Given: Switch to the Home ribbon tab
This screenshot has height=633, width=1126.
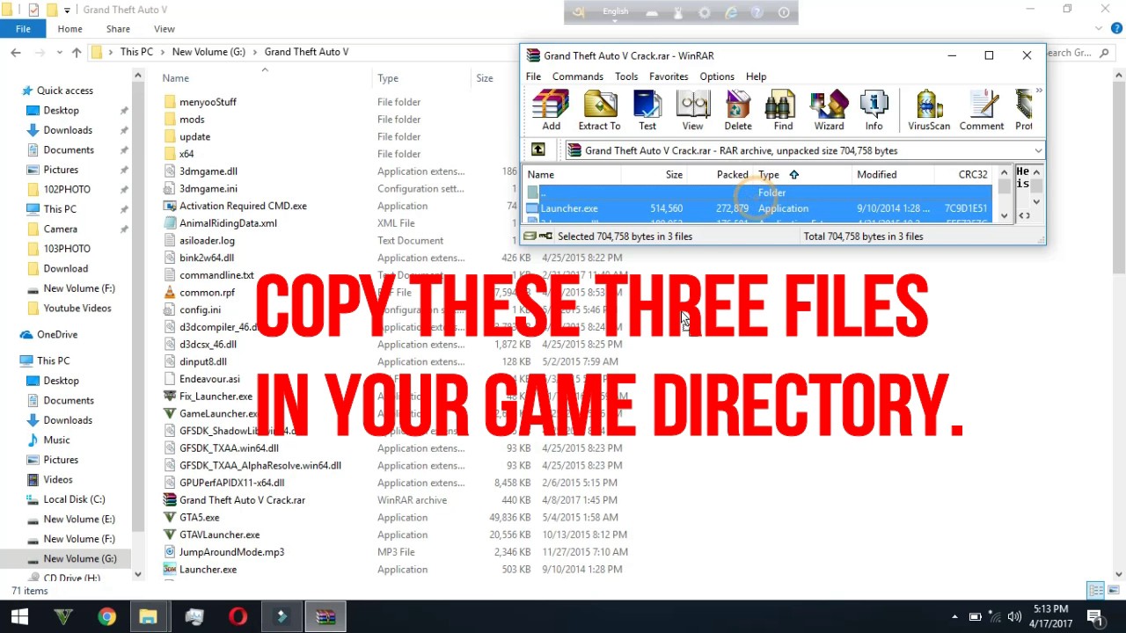Looking at the screenshot, I should [69, 29].
